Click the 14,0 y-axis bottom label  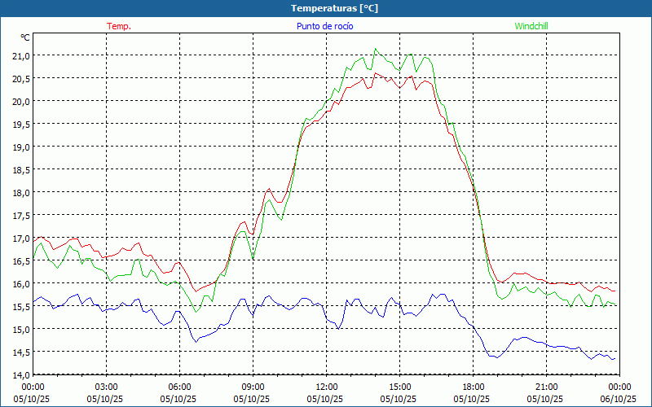(20, 374)
